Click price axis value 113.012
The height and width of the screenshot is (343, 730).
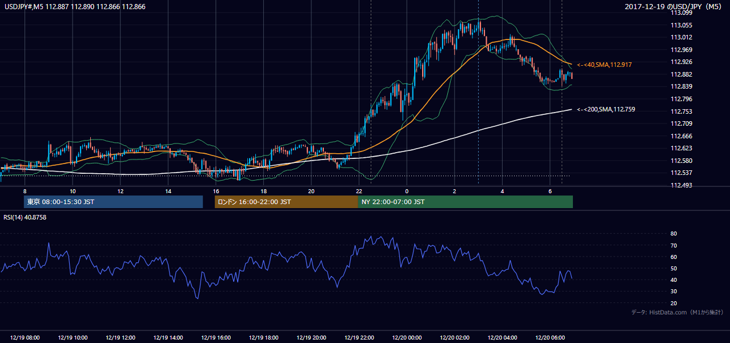[x=681, y=37]
